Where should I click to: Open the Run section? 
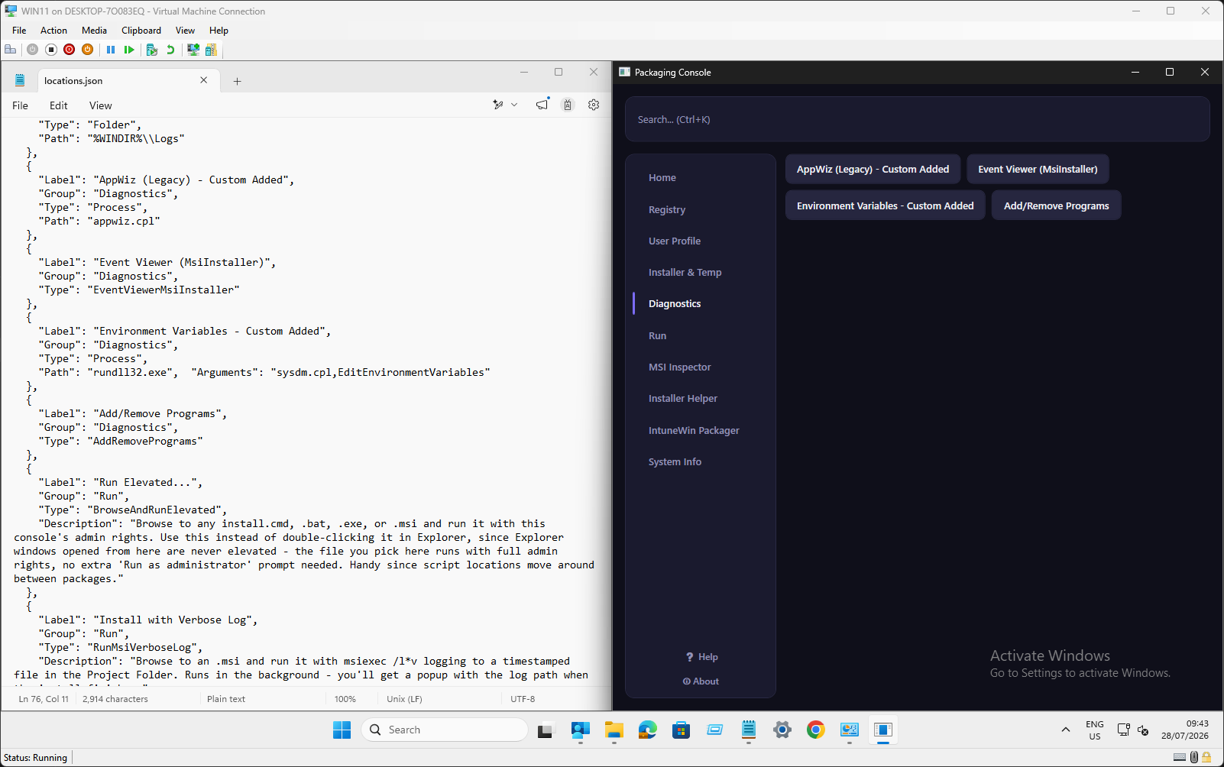tap(657, 335)
